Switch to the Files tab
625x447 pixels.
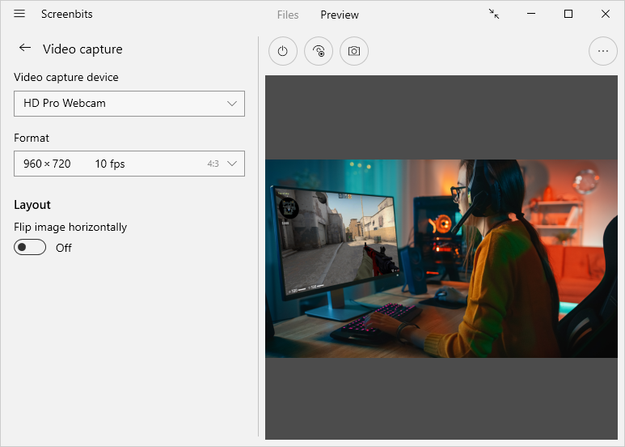tap(288, 15)
